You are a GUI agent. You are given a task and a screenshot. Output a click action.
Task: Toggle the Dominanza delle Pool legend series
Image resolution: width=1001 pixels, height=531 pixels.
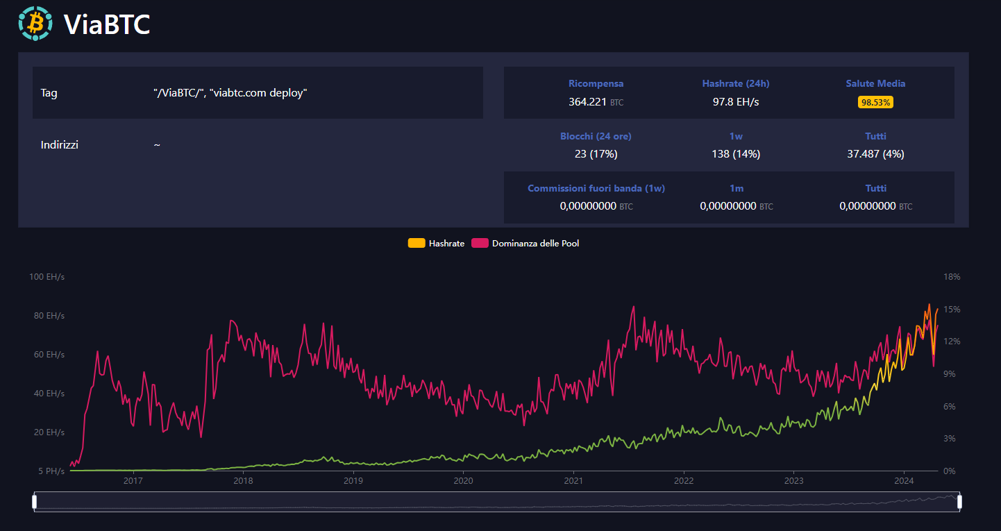525,244
